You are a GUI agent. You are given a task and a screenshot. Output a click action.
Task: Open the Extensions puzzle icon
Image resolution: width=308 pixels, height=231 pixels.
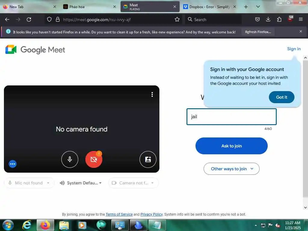(279, 19)
